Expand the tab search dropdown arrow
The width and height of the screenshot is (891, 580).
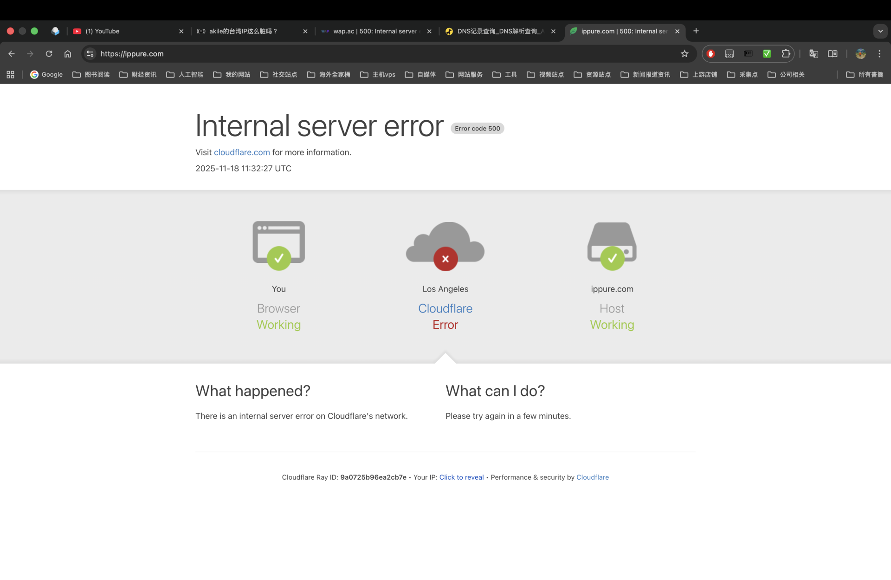[880, 31]
